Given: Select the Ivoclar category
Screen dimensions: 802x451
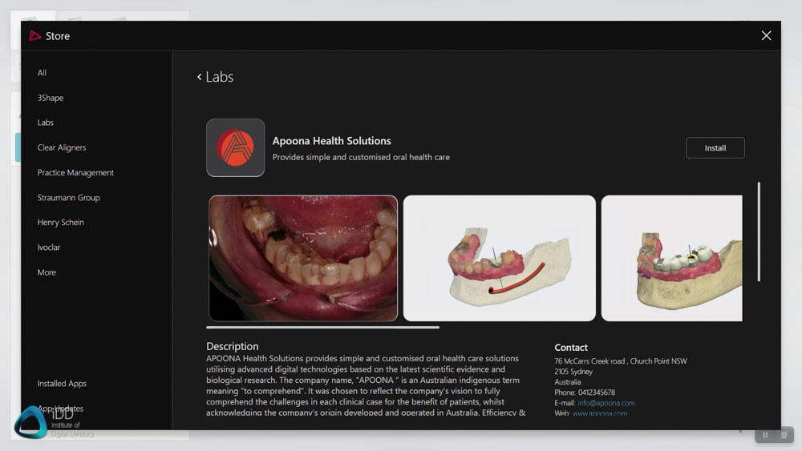Looking at the screenshot, I should point(49,248).
